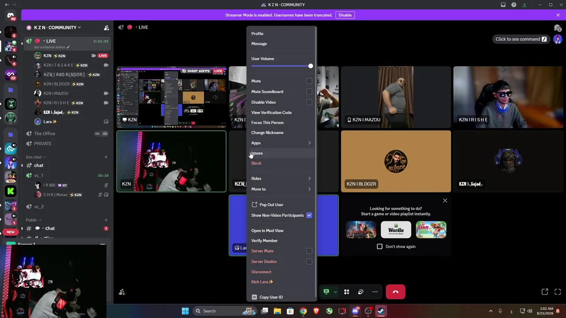Show hidden icons in the system tray

(x=490, y=311)
